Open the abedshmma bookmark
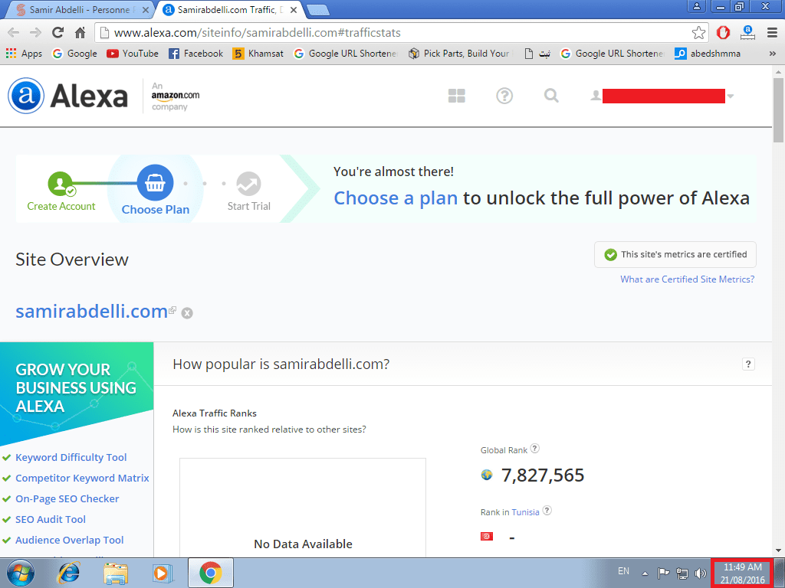The width and height of the screenshot is (785, 588). tap(708, 54)
